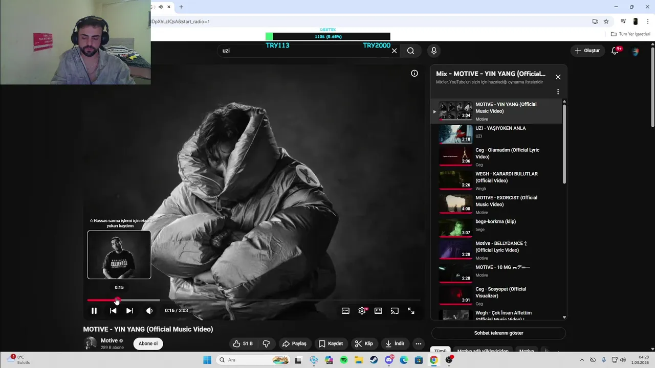
Task: Click the URL address bar
Action: click(x=368, y=21)
